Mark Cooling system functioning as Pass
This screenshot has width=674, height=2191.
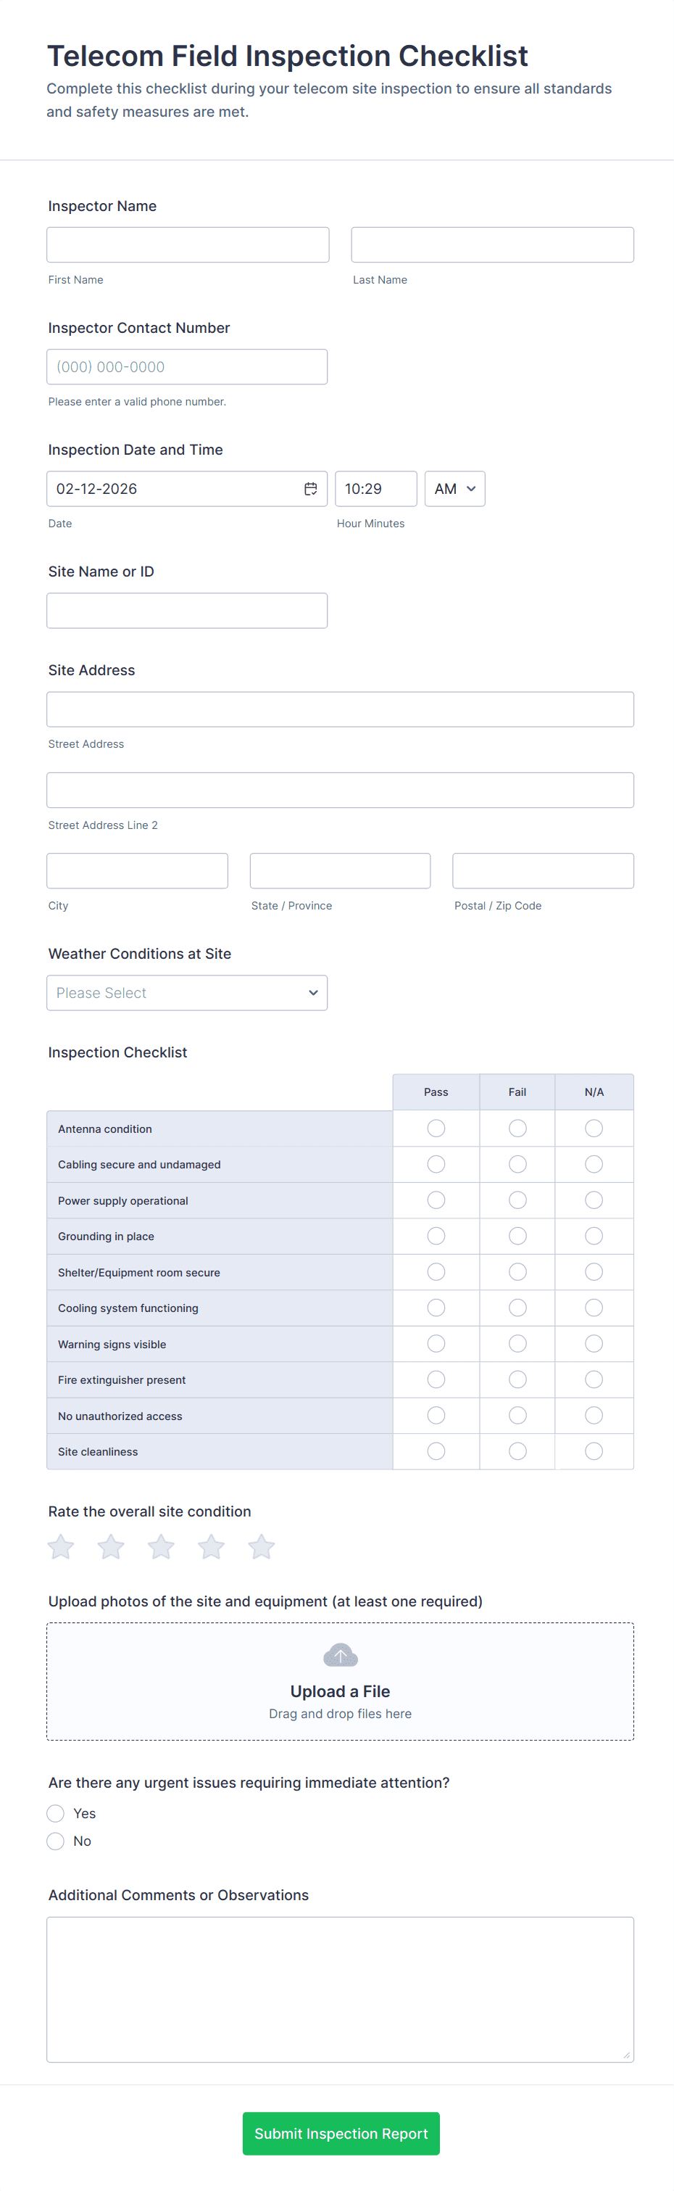click(436, 1308)
